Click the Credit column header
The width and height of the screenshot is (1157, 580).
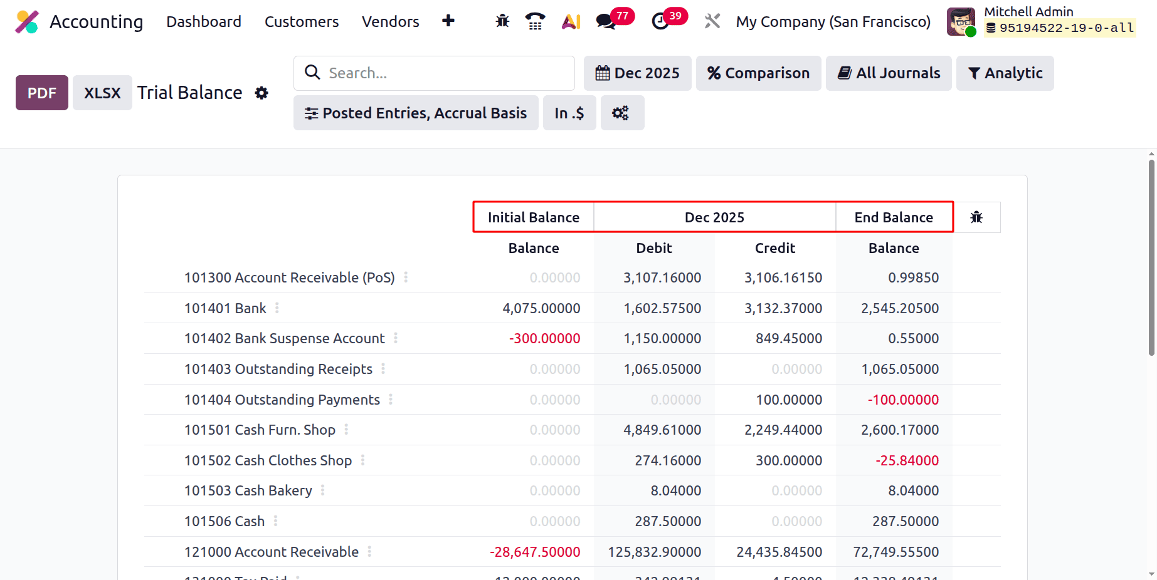click(x=775, y=248)
